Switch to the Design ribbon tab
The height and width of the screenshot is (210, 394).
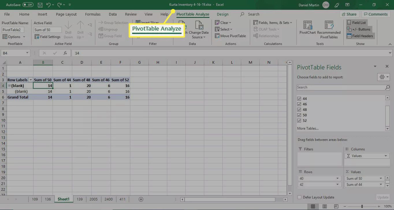coord(222,14)
